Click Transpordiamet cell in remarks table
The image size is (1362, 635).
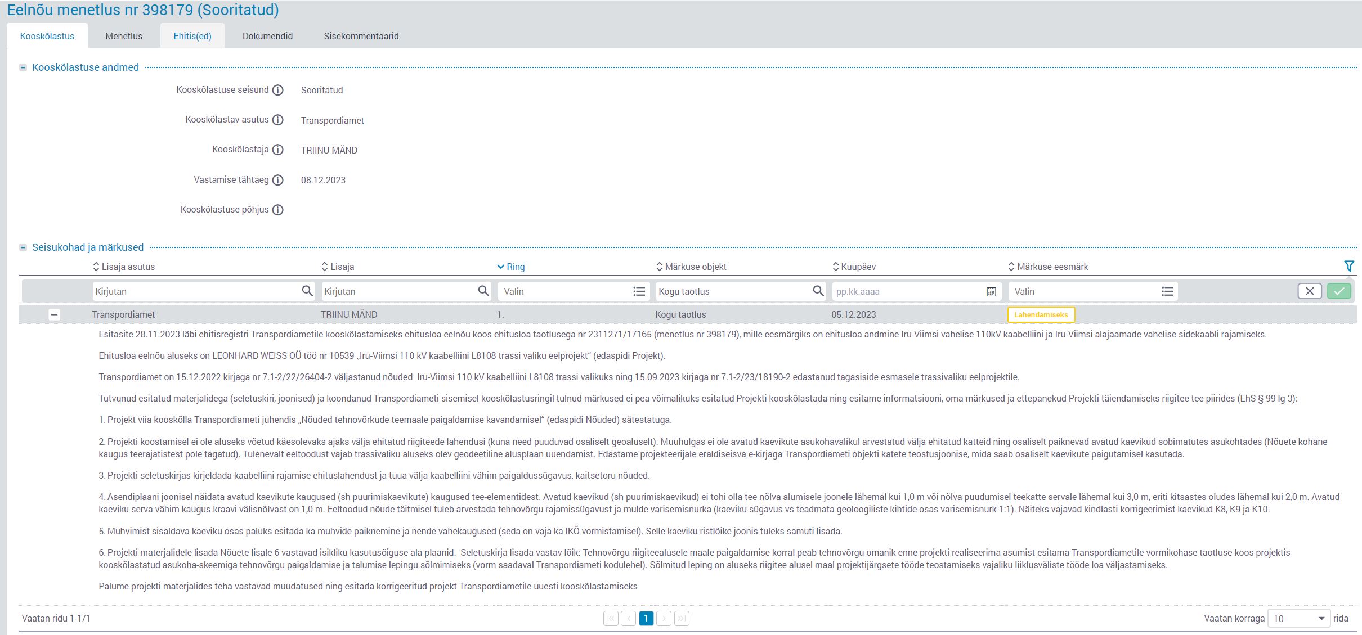(123, 315)
